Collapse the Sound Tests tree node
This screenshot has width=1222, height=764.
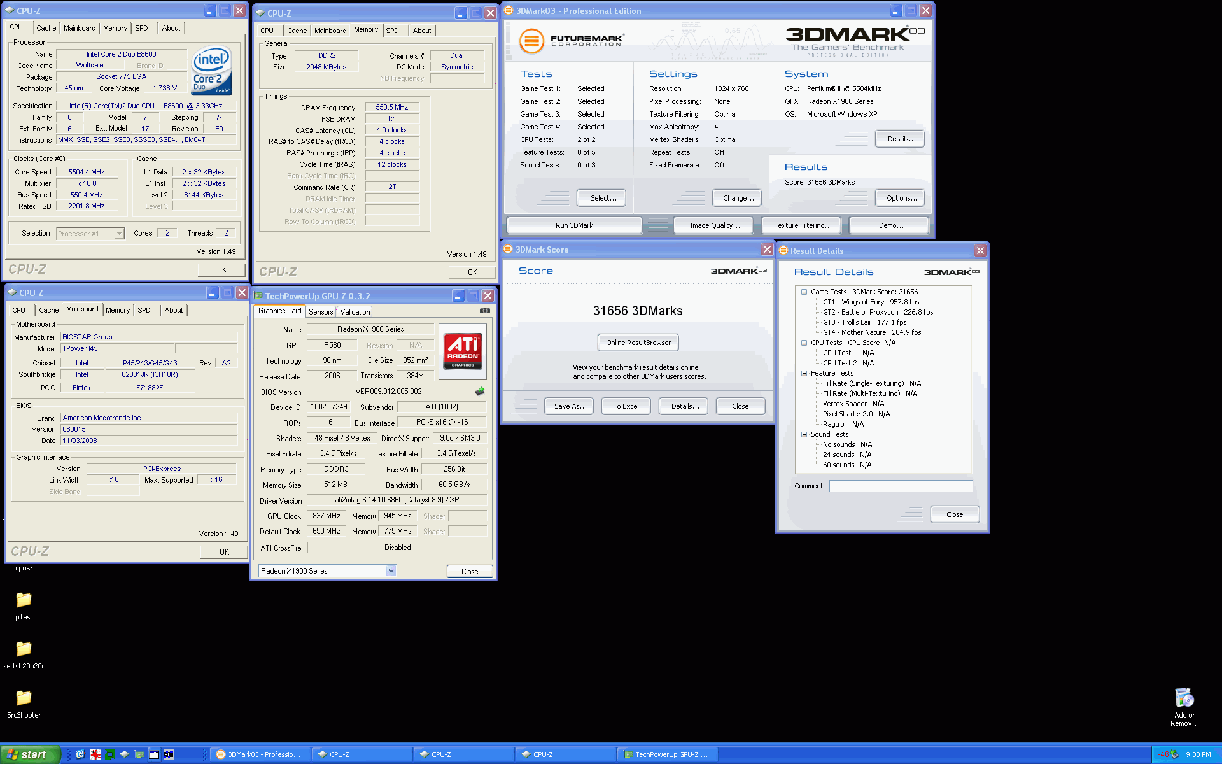click(x=804, y=434)
